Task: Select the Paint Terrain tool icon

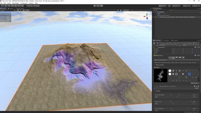Action: click(173, 58)
